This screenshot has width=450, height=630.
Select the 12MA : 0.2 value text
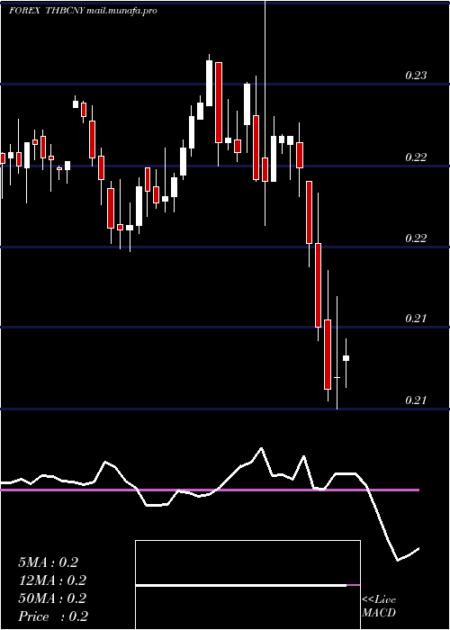tap(52, 580)
